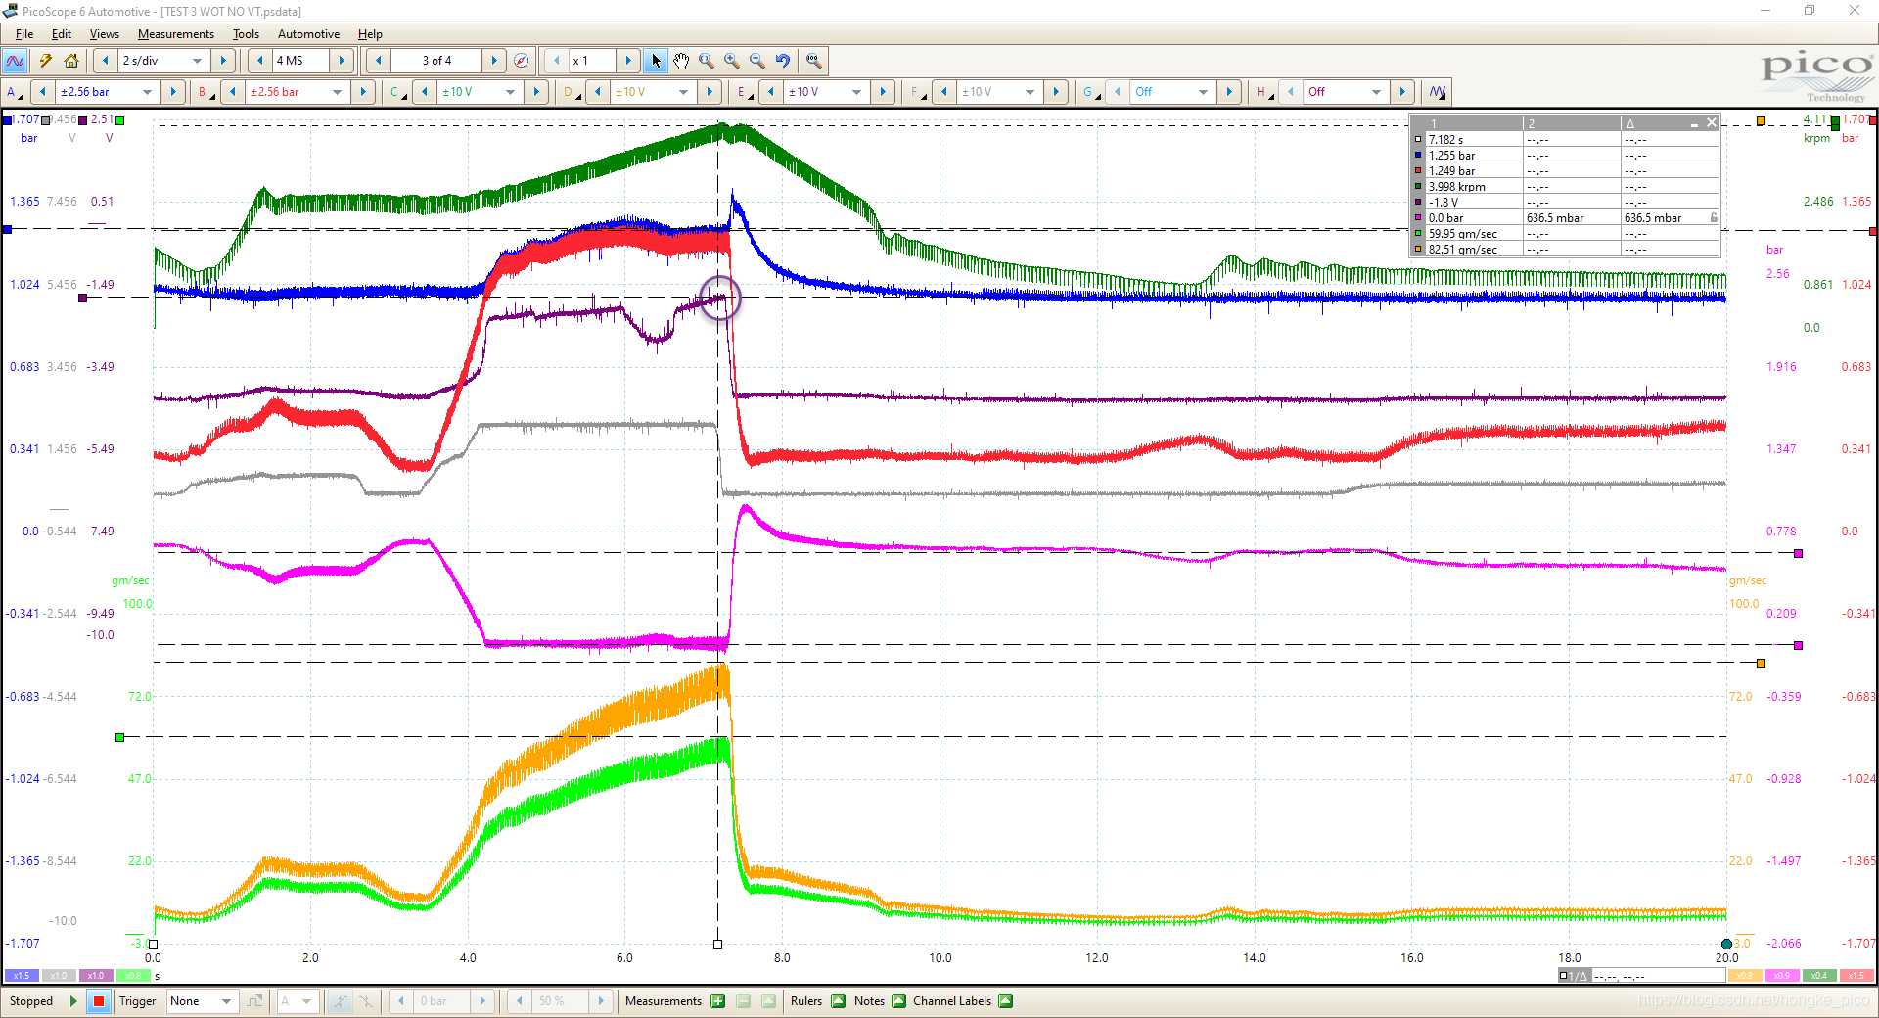
Task: Open channel A options button
Action: tap(14, 92)
